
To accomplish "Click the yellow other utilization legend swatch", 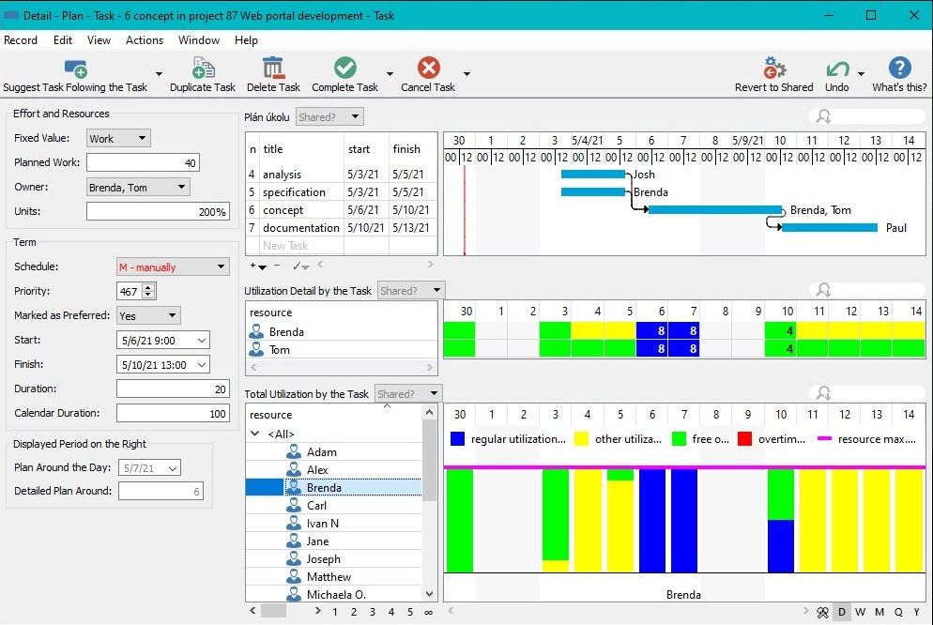I will coord(581,439).
